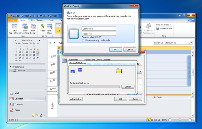Click OK in Windows Security dialog

[115, 49]
